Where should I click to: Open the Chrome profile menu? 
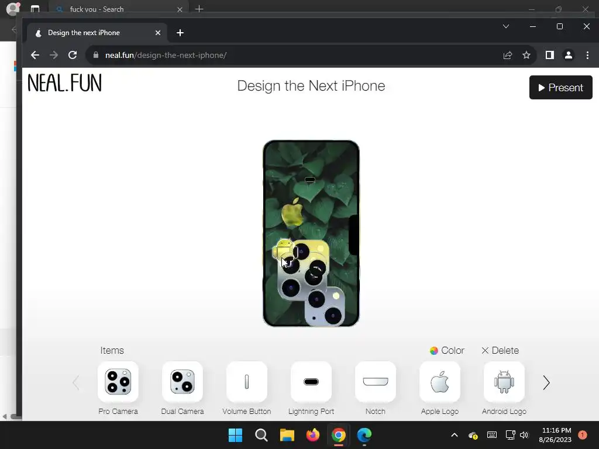tap(569, 55)
